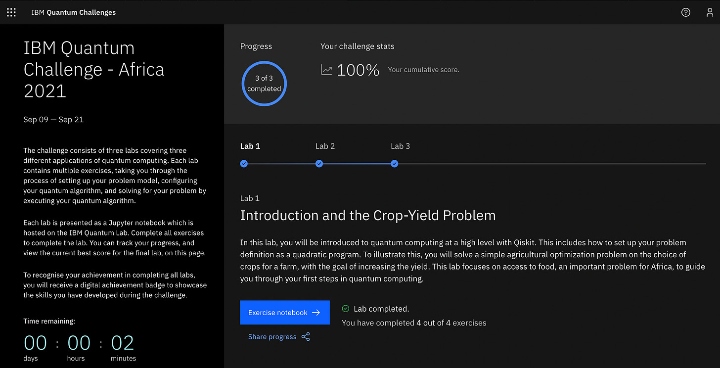
Task: Click the arrow on Exercise notebook button
Action: coord(316,313)
